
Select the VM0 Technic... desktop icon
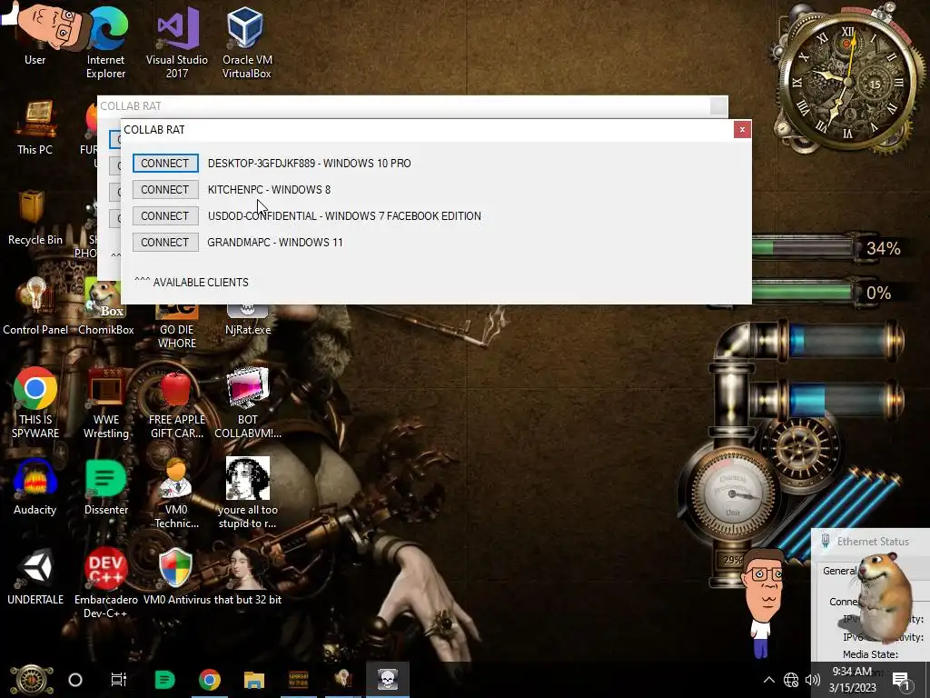(x=177, y=494)
